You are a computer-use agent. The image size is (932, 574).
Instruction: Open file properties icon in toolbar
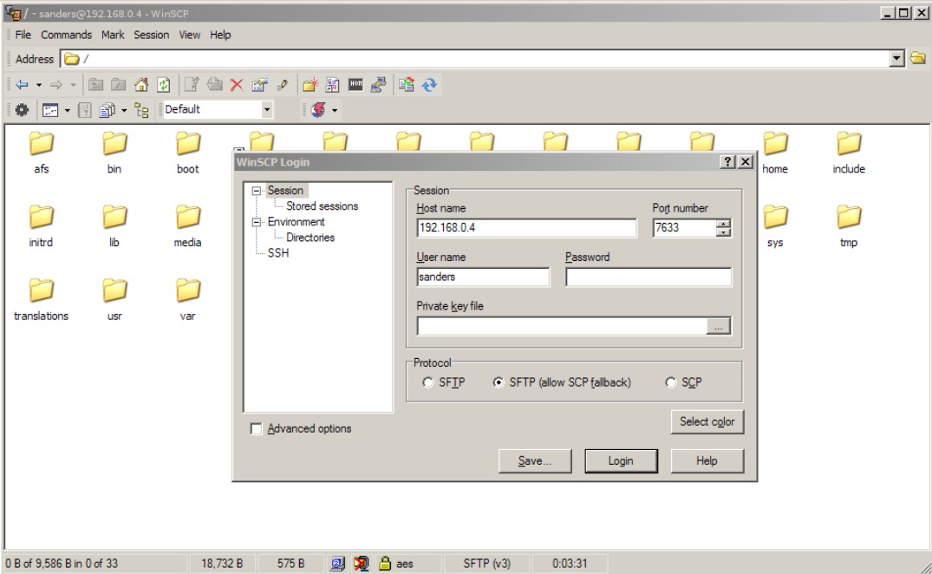[259, 85]
